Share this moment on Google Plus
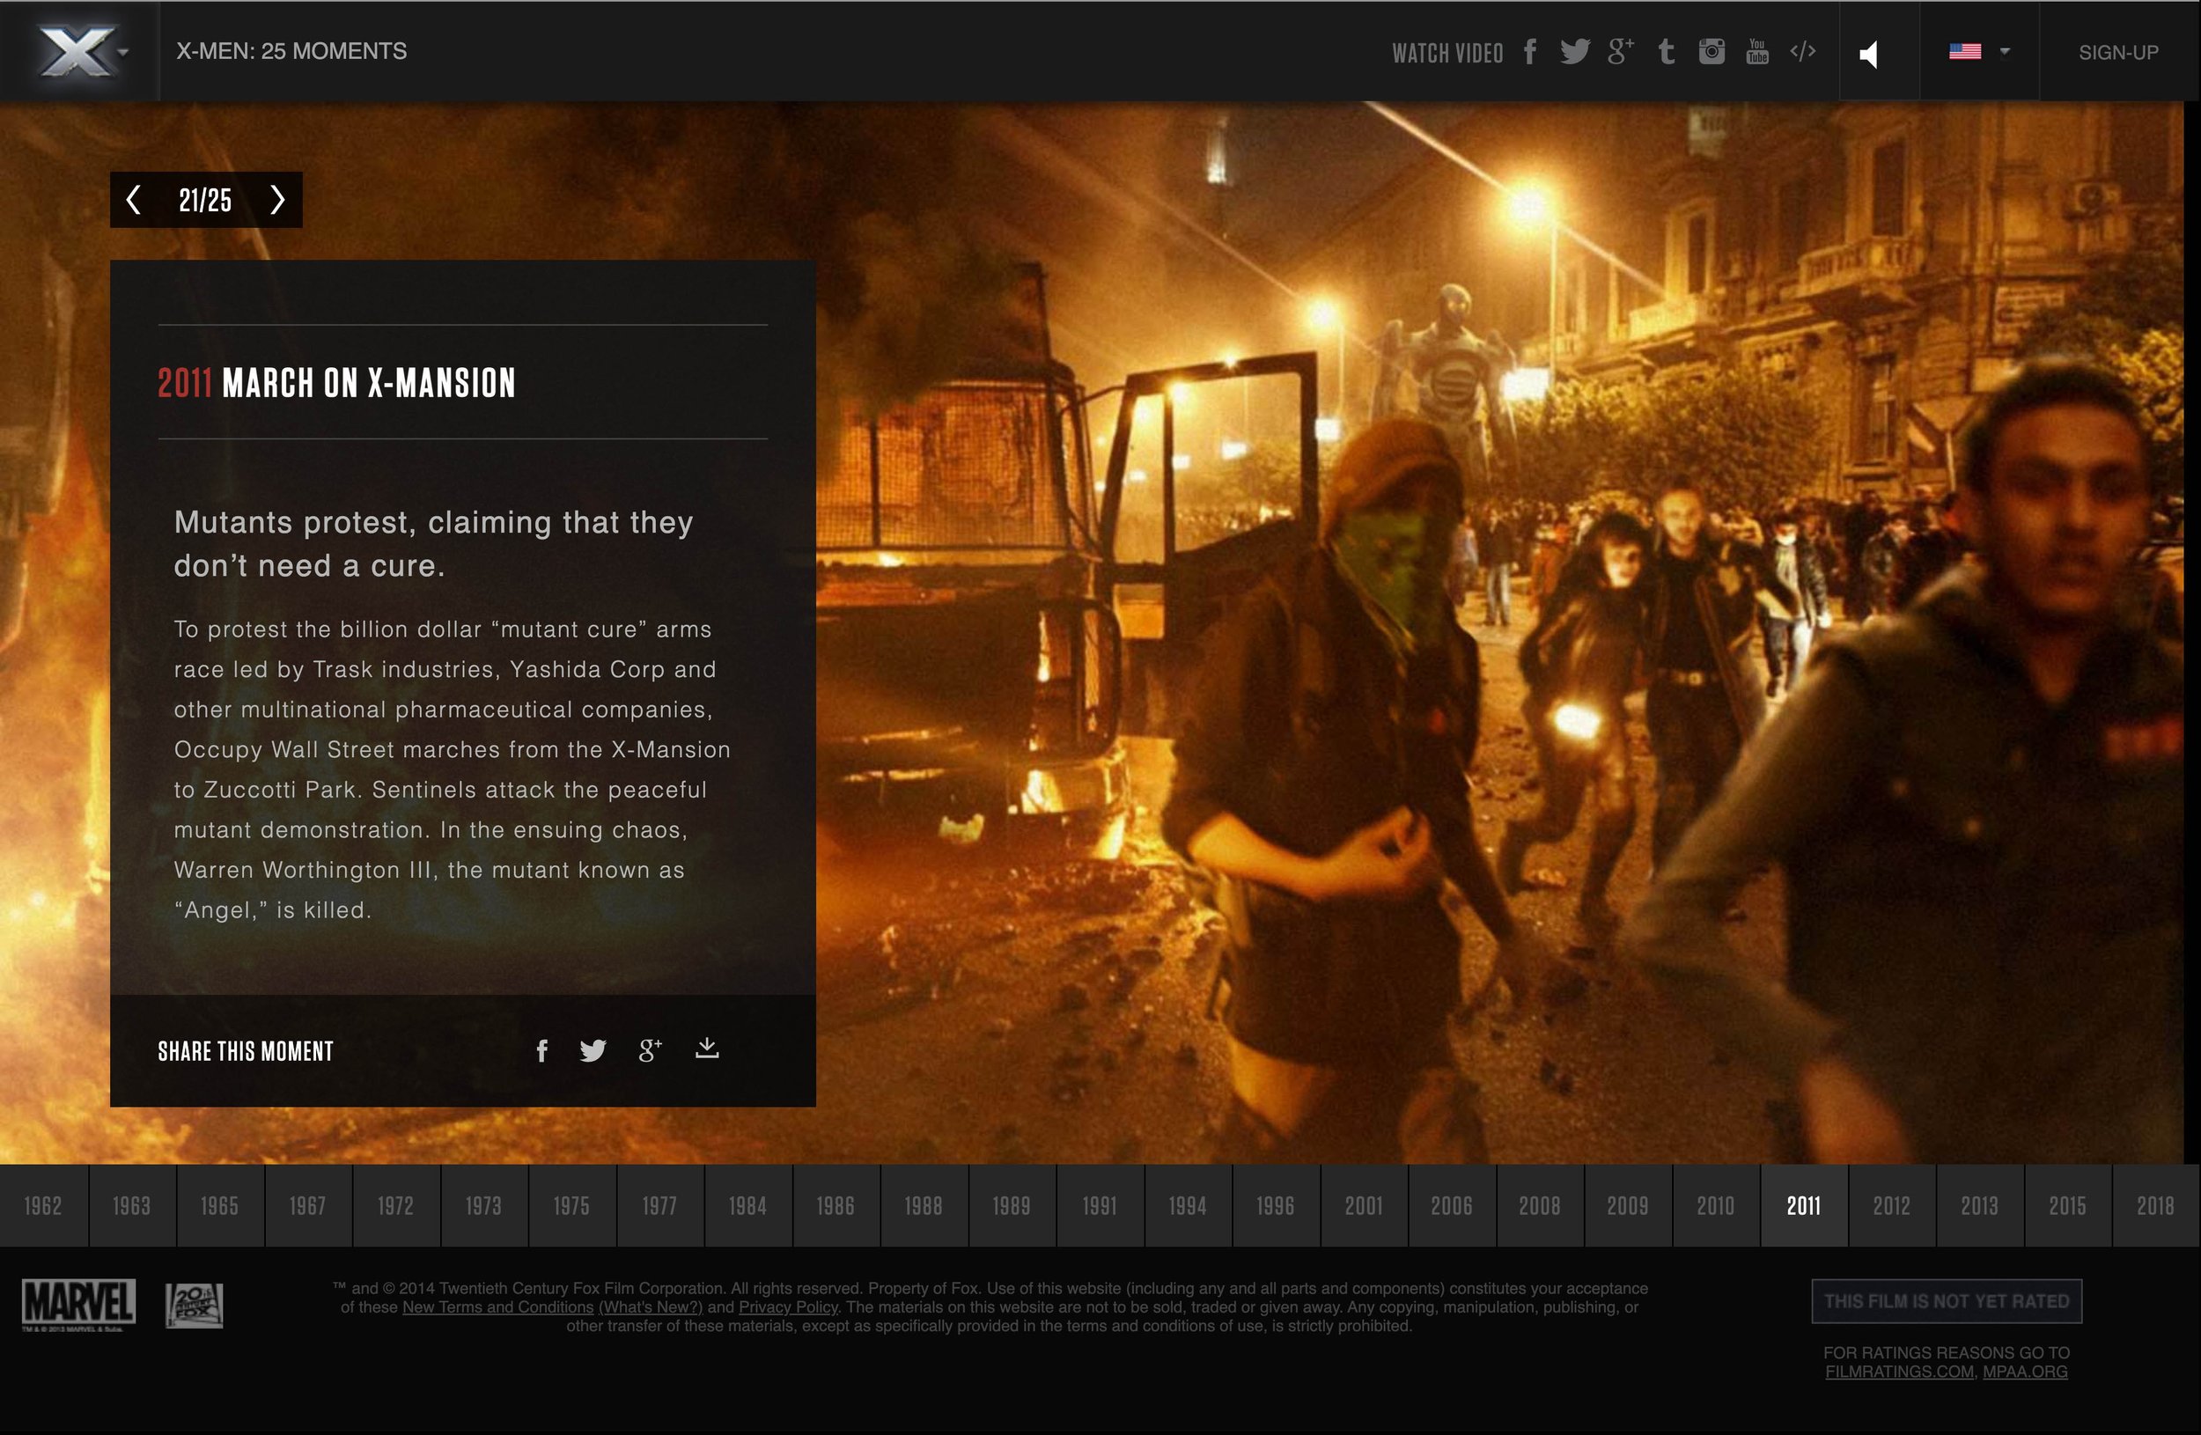 pos(650,1050)
